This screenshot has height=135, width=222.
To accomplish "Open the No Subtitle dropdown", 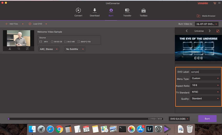I will tap(75, 49).
